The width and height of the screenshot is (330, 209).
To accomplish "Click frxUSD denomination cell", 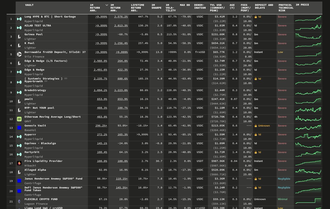I will 200,52.
